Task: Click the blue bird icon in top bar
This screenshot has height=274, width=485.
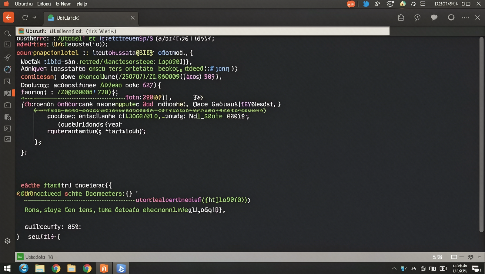Action: pyautogui.click(x=366, y=4)
